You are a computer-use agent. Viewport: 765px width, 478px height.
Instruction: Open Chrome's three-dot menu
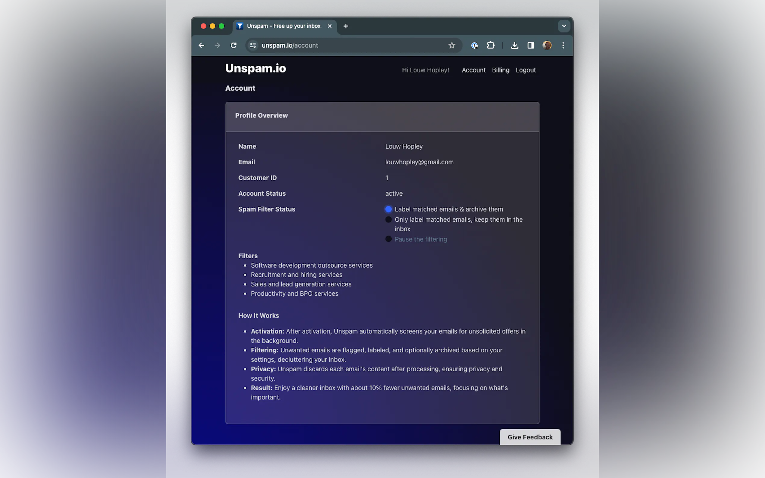(x=563, y=45)
